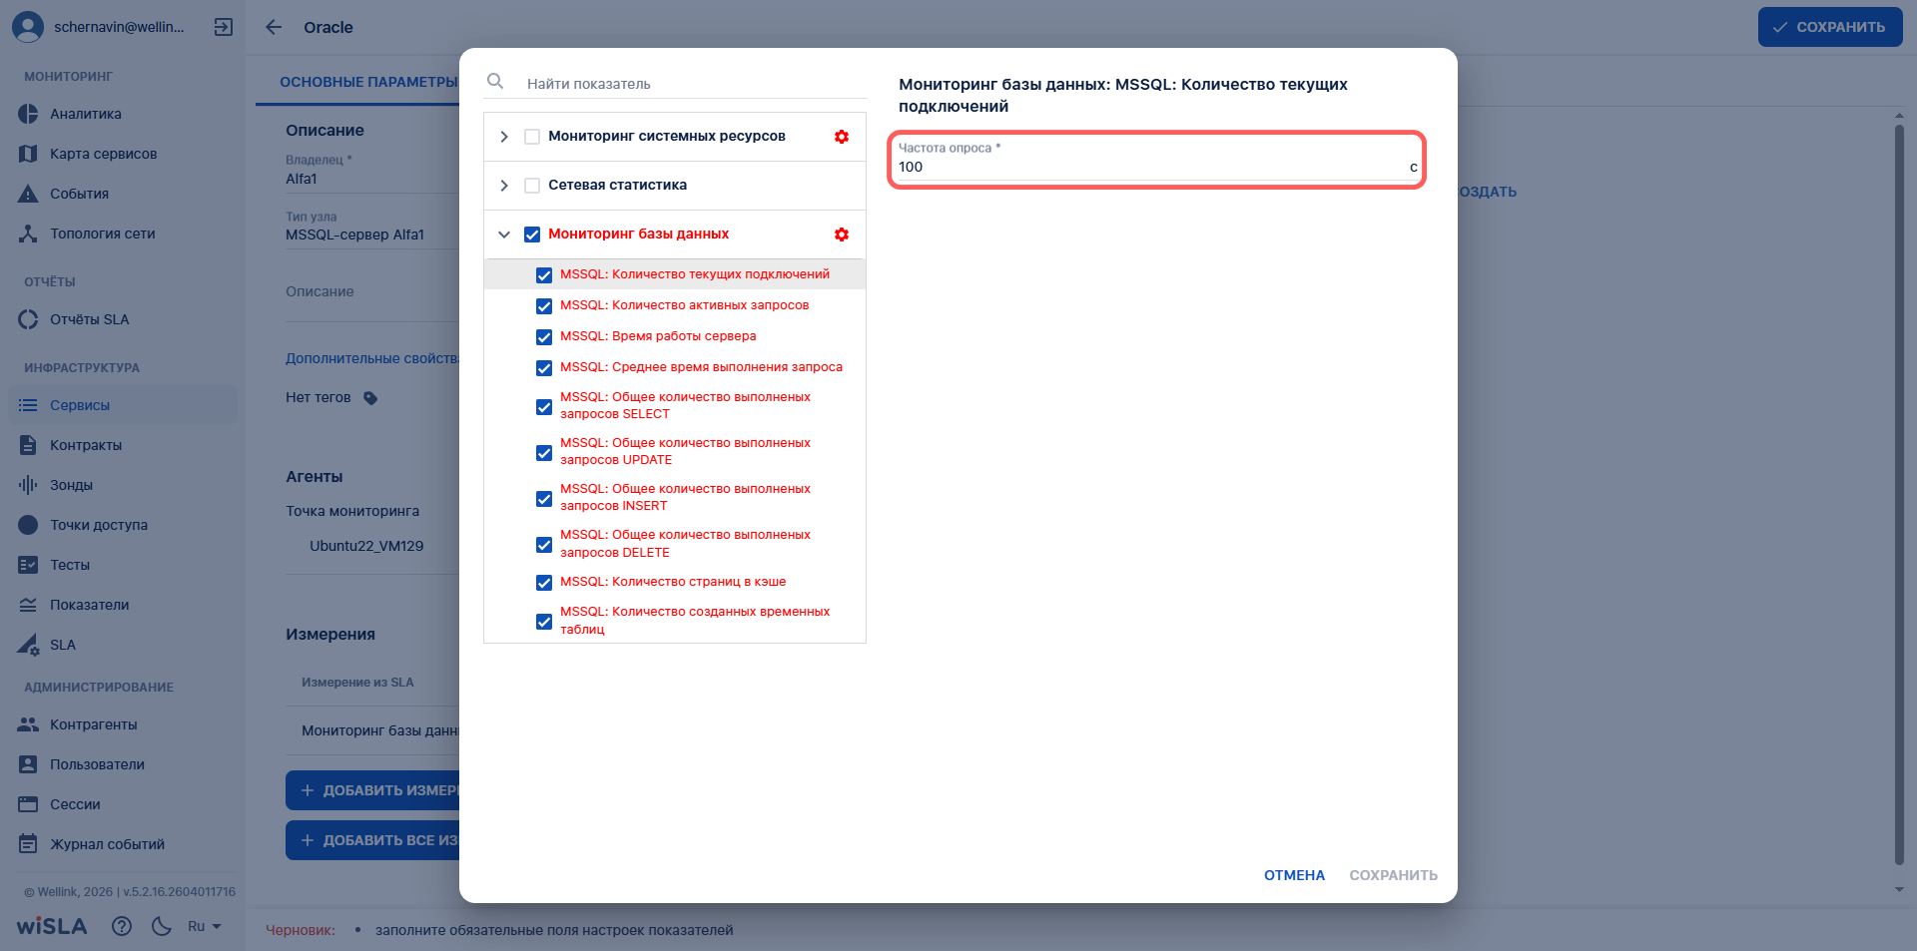Screen dimensions: 1917x951
Task: Click the Найти показатель search field
Action: [695, 84]
